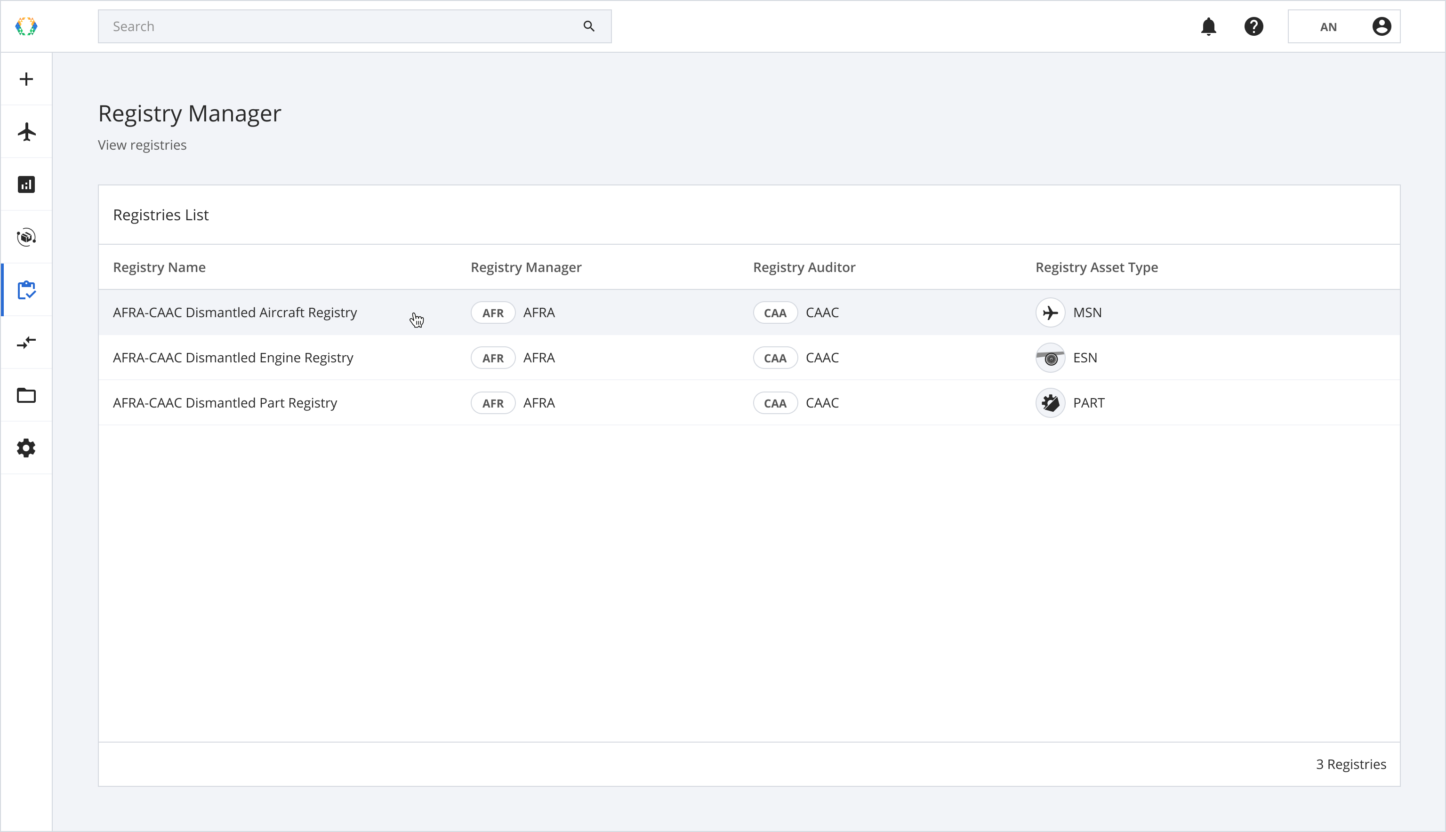Viewport: 1446px width, 832px height.
Task: Click the ESN engine asset type icon
Action: [1050, 358]
